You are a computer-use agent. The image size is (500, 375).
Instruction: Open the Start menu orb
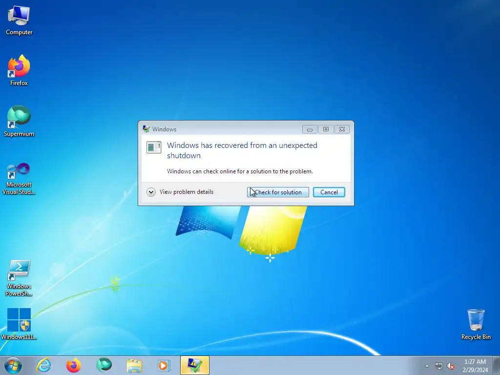click(13, 365)
